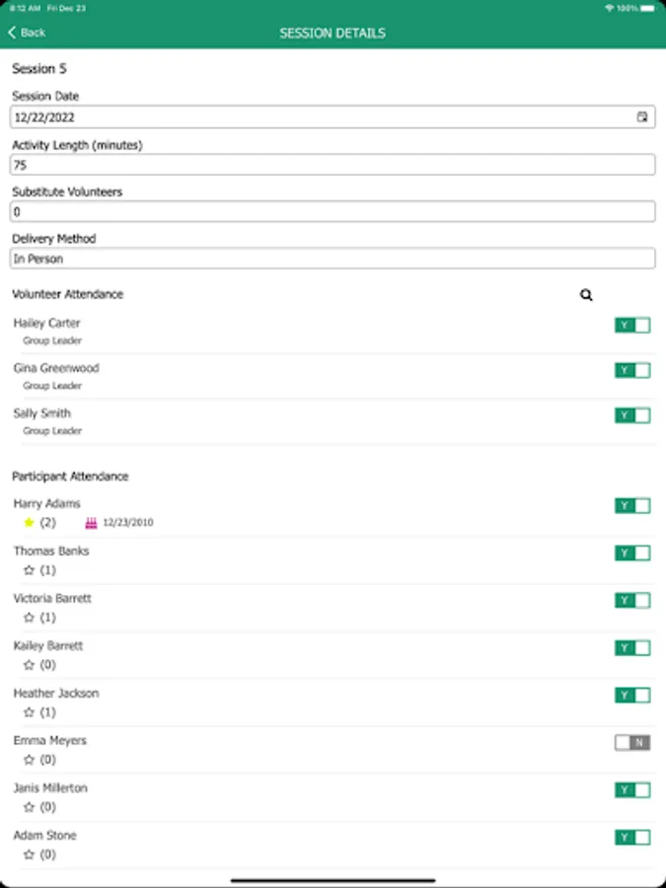Select the Session Date text field
The width and height of the screenshot is (666, 888).
click(x=316, y=117)
